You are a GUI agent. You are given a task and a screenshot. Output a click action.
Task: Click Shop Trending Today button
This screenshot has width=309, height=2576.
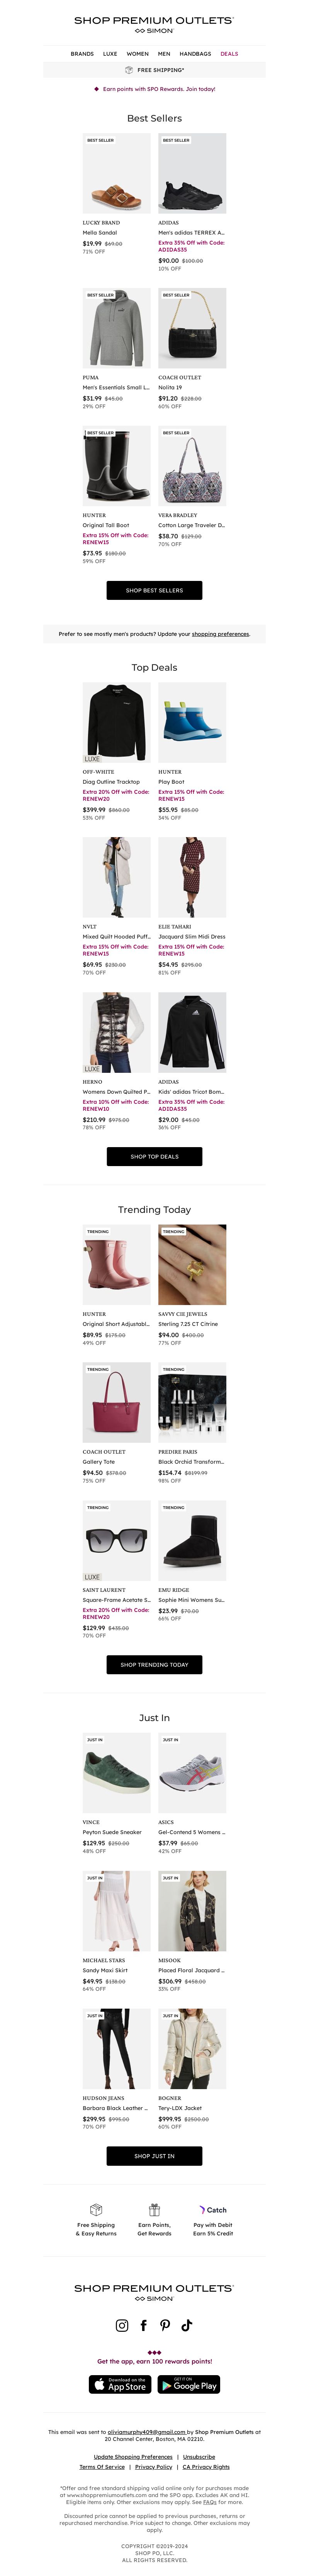pyautogui.click(x=154, y=1664)
